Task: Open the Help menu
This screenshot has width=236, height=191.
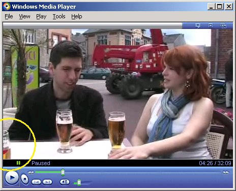Action: (x=77, y=16)
